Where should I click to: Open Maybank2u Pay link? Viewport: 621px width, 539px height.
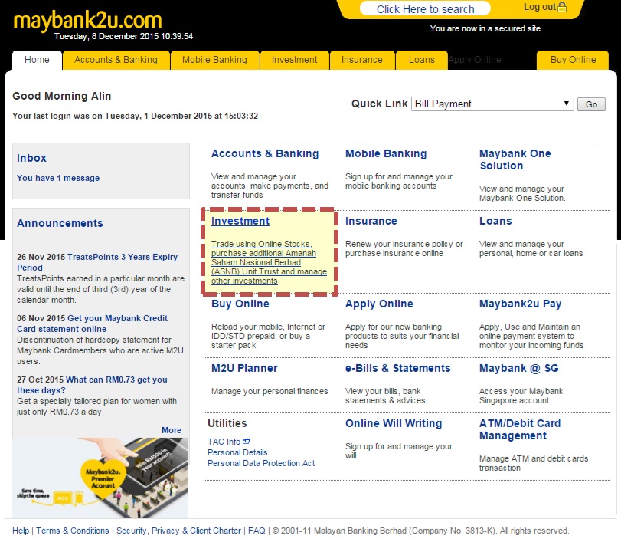(521, 304)
